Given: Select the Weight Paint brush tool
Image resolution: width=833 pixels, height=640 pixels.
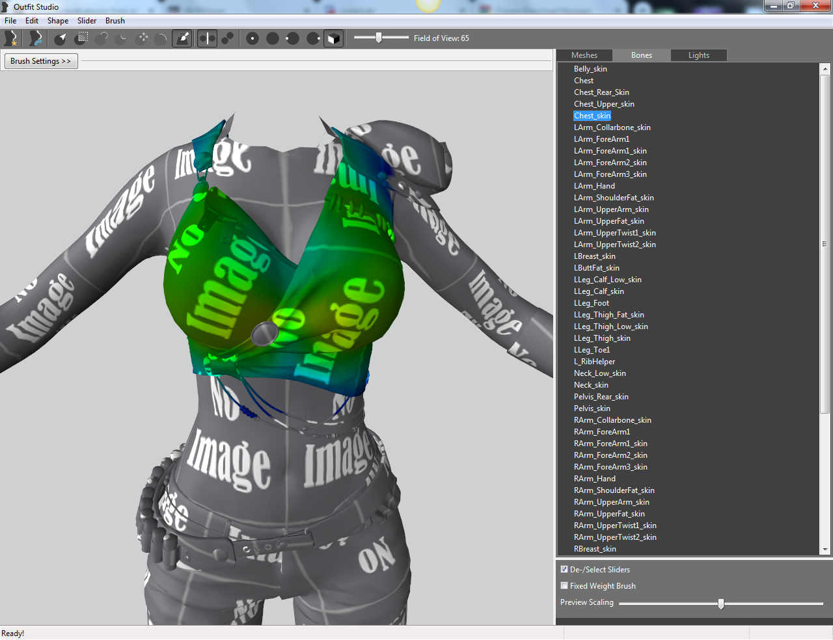Looking at the screenshot, I should tap(183, 38).
